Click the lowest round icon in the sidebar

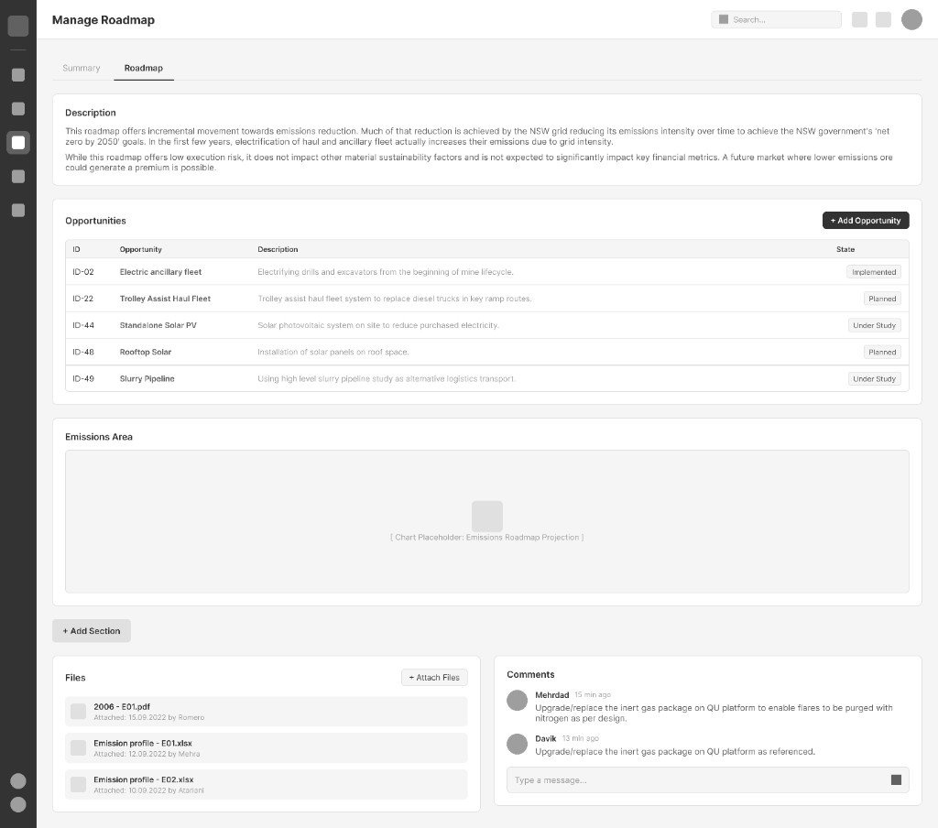(18, 805)
